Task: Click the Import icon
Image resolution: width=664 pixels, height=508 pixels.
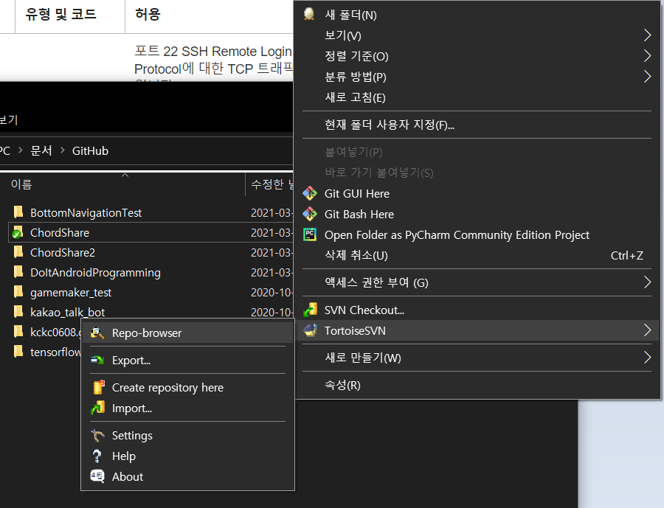Action: 98,408
